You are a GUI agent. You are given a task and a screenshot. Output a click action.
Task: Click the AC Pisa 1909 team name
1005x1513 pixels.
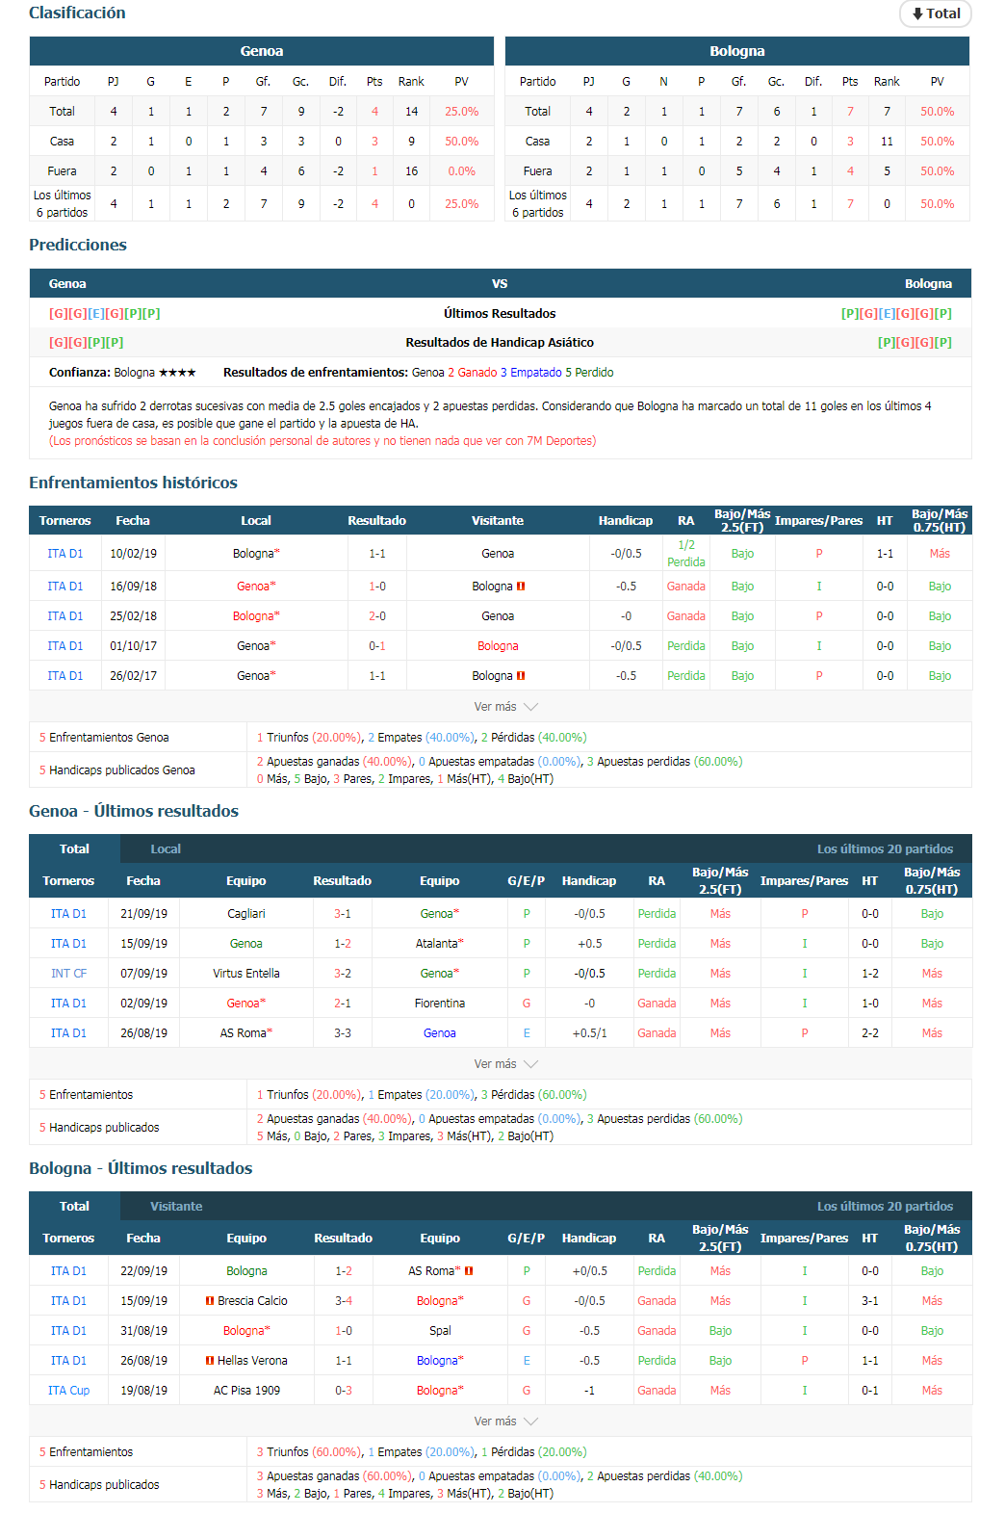247,1390
